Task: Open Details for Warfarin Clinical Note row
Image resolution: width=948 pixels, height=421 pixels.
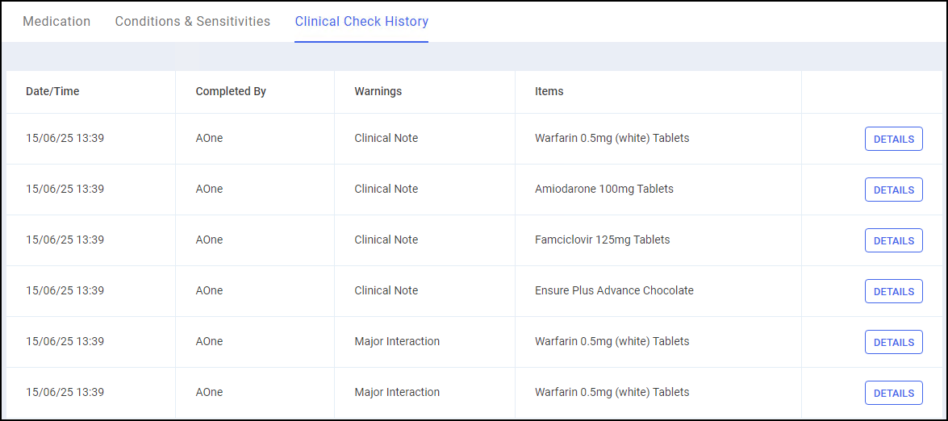Action: [x=893, y=139]
